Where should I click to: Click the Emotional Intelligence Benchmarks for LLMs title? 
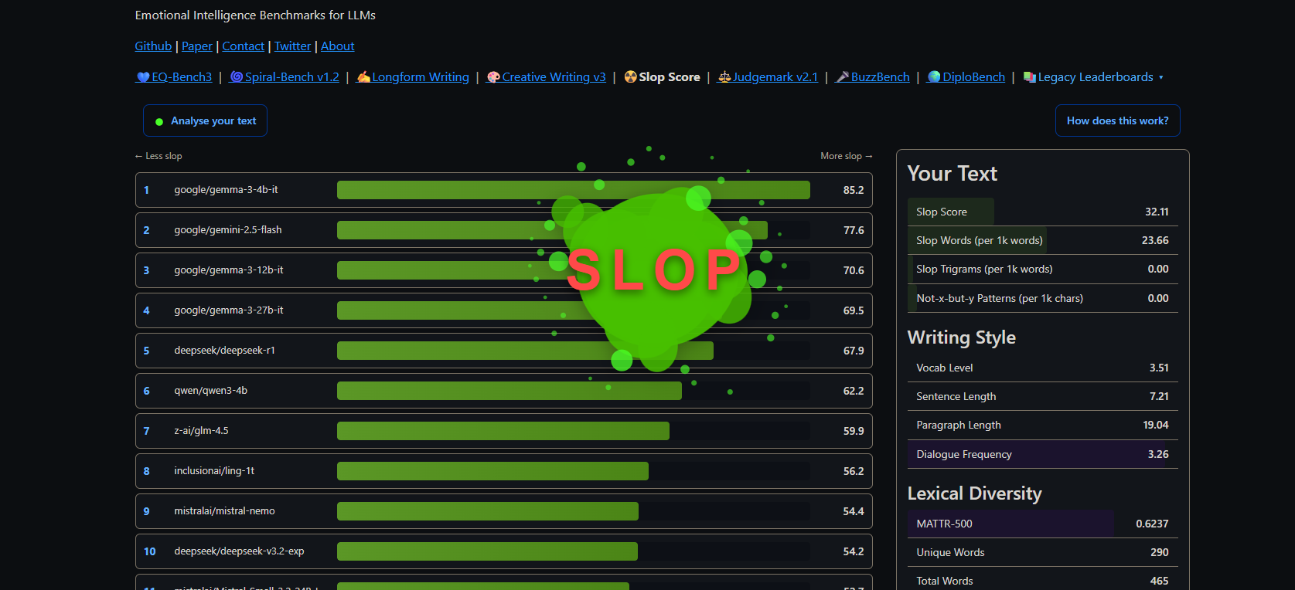[x=255, y=15]
